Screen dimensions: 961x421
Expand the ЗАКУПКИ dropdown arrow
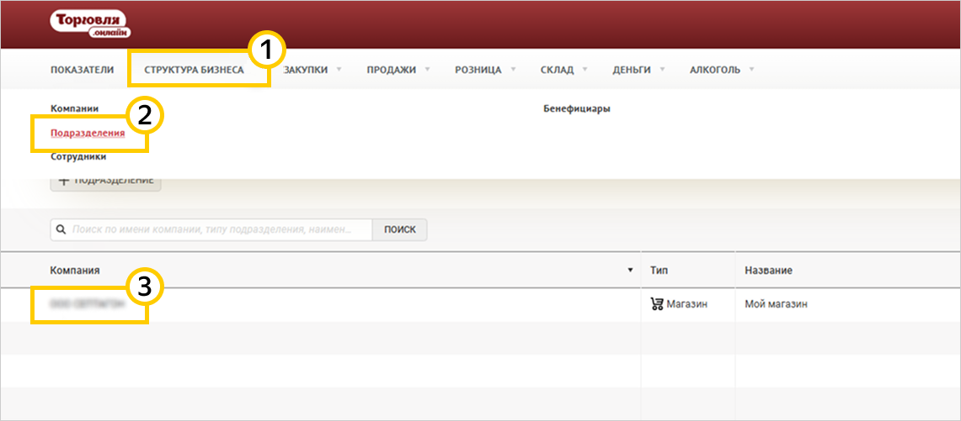339,69
